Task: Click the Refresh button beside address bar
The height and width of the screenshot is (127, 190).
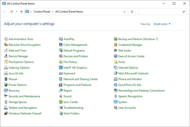Action: pyautogui.click(x=132, y=12)
